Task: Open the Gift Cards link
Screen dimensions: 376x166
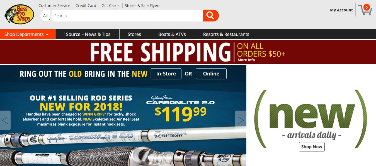Action: pyautogui.click(x=110, y=5)
